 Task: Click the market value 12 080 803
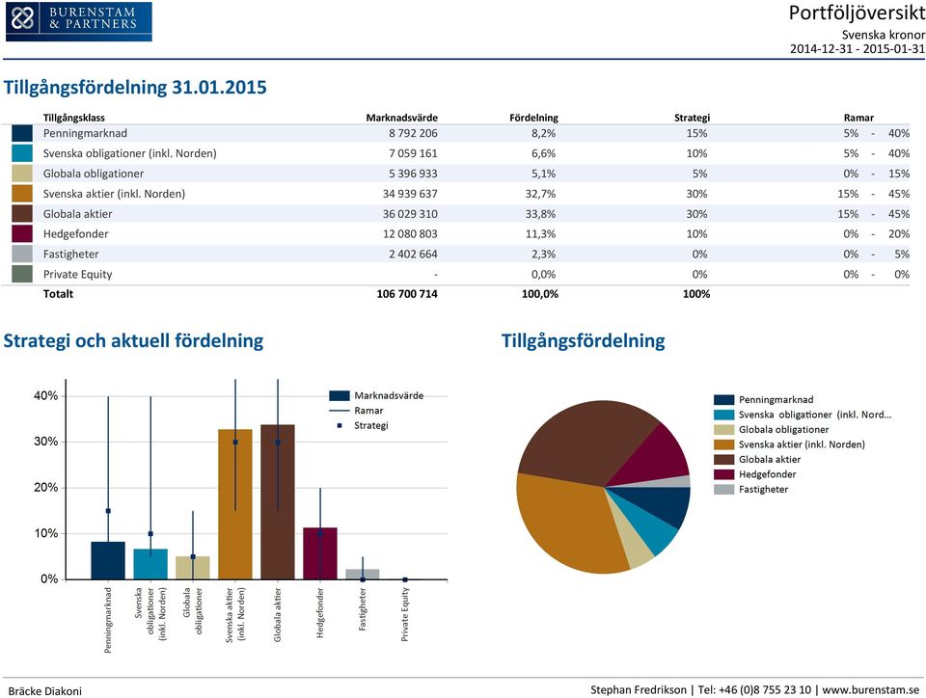410,233
